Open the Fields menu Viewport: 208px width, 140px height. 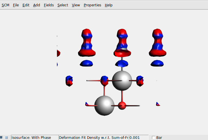[49, 5]
